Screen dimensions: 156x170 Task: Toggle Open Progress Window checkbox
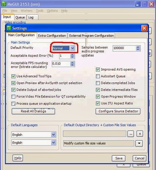[98, 96]
